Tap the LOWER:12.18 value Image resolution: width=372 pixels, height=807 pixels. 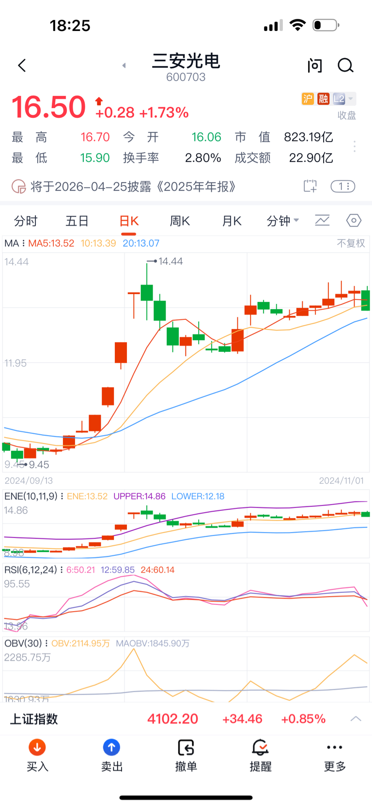click(x=198, y=496)
